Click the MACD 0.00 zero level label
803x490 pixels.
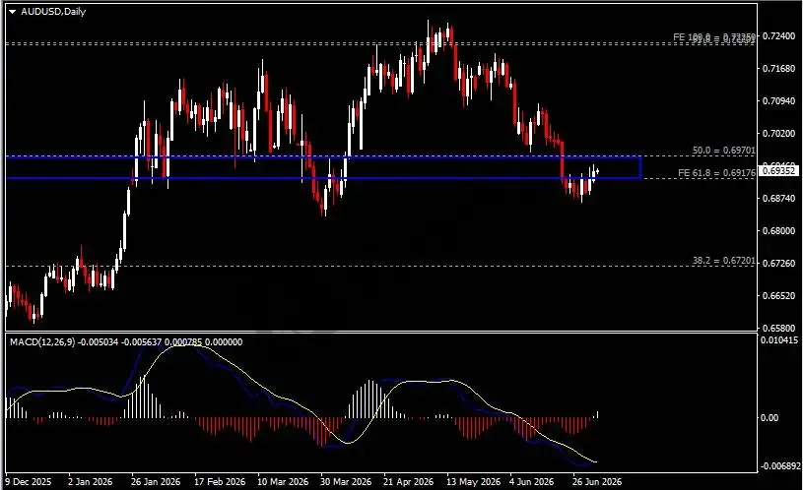[x=769, y=418]
